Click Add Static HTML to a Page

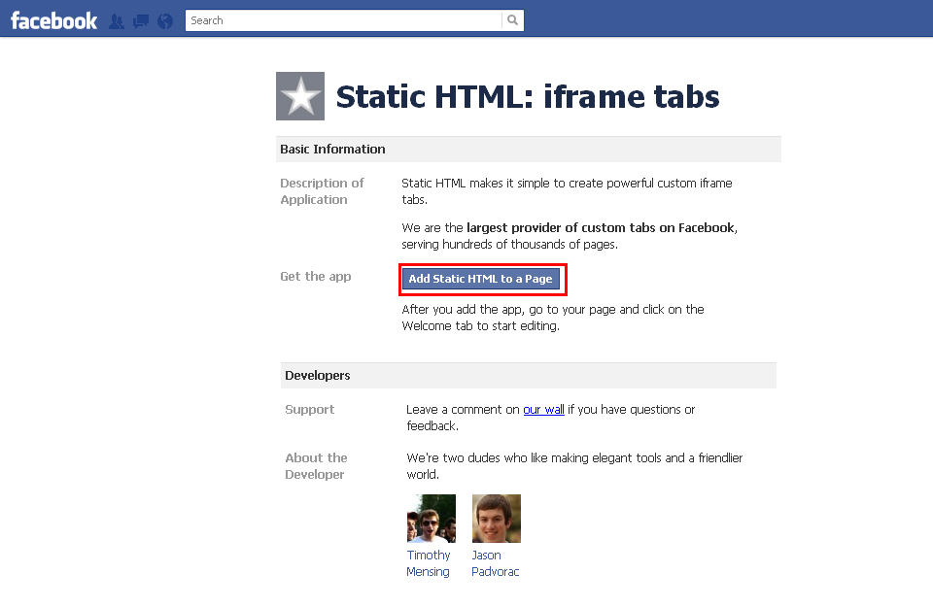tap(482, 279)
